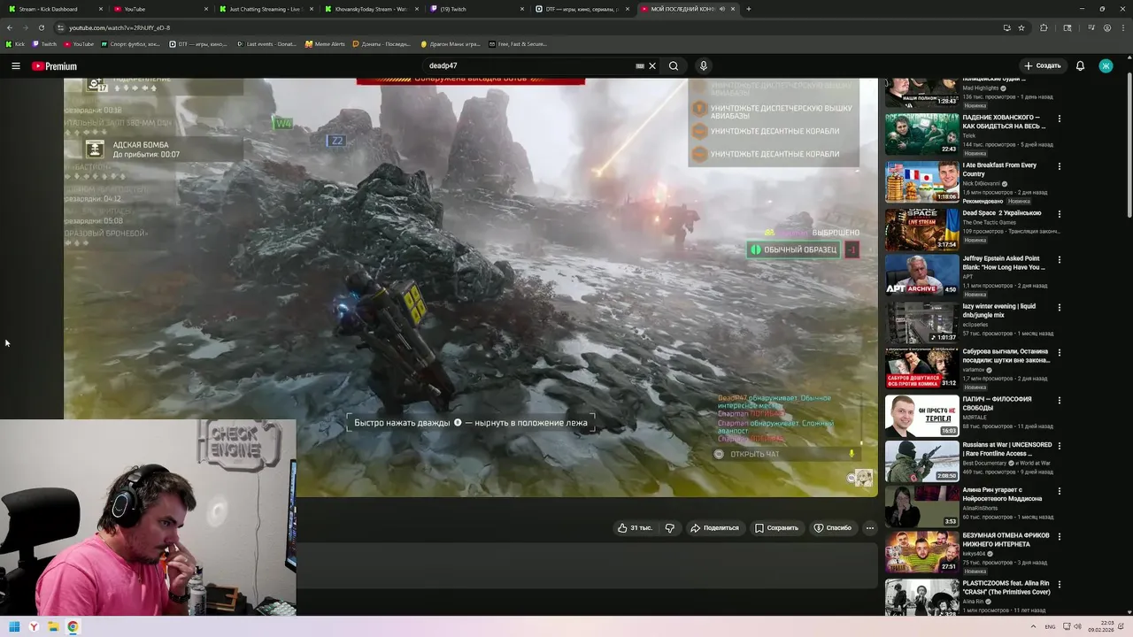The width and height of the screenshot is (1133, 637).
Task: Switch to 'KhovanskyToday Stream' tab
Action: coord(371,9)
